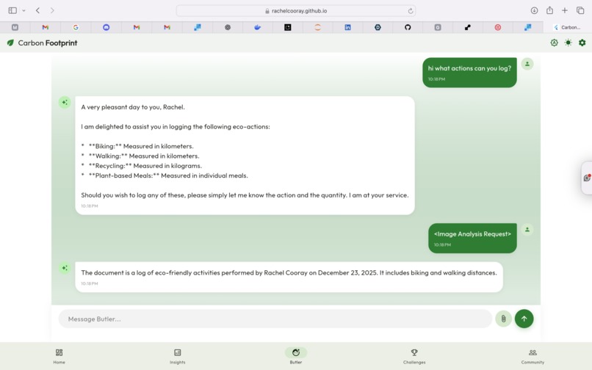592x370 pixels.
Task: Click Butler sparkle avatar beside the document reply
Action: (65, 268)
